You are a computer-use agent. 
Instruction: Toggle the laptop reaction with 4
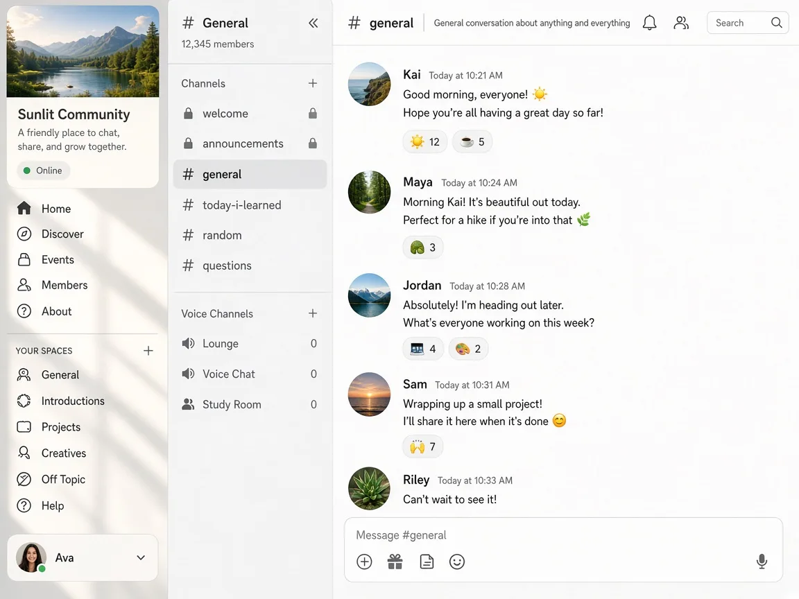tap(423, 349)
